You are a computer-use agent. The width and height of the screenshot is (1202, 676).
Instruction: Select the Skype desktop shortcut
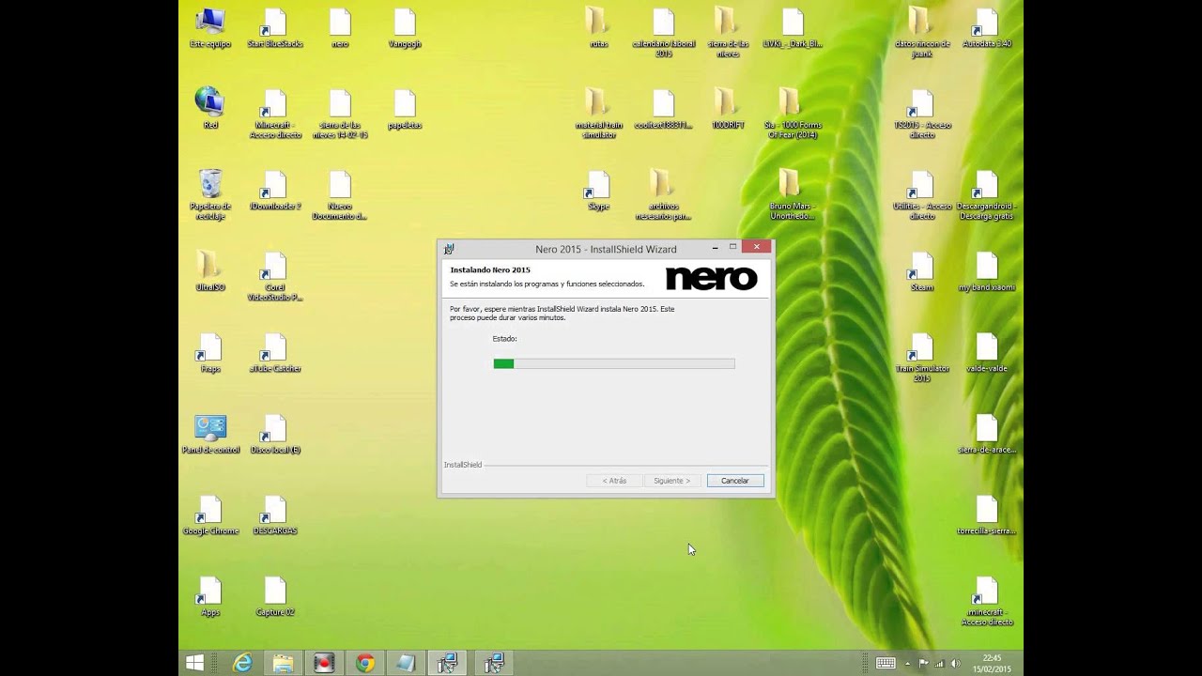598,191
